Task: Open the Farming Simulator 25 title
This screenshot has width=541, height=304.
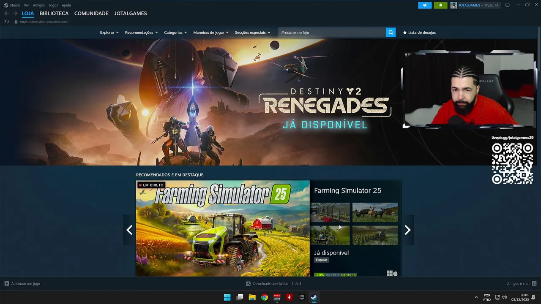Action: click(x=347, y=190)
